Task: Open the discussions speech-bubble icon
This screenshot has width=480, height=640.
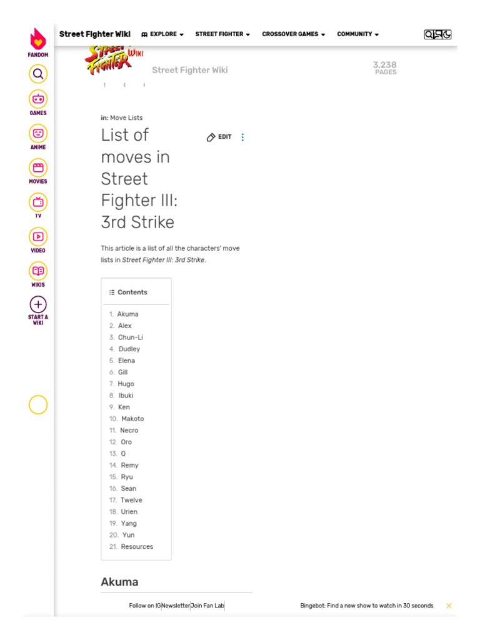Action: pyautogui.click(x=438, y=35)
